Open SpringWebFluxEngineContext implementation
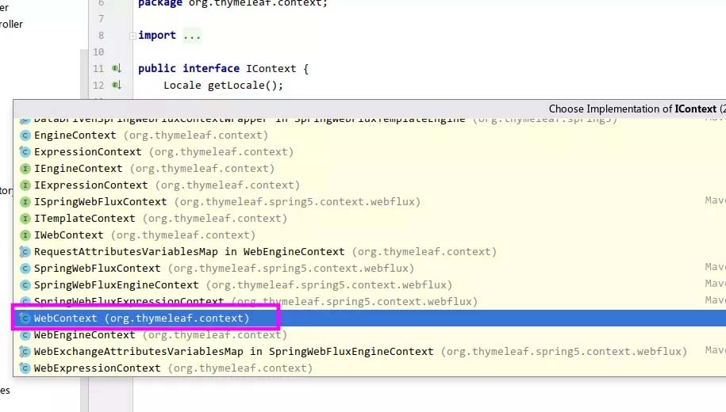726x412 pixels. (x=370, y=285)
